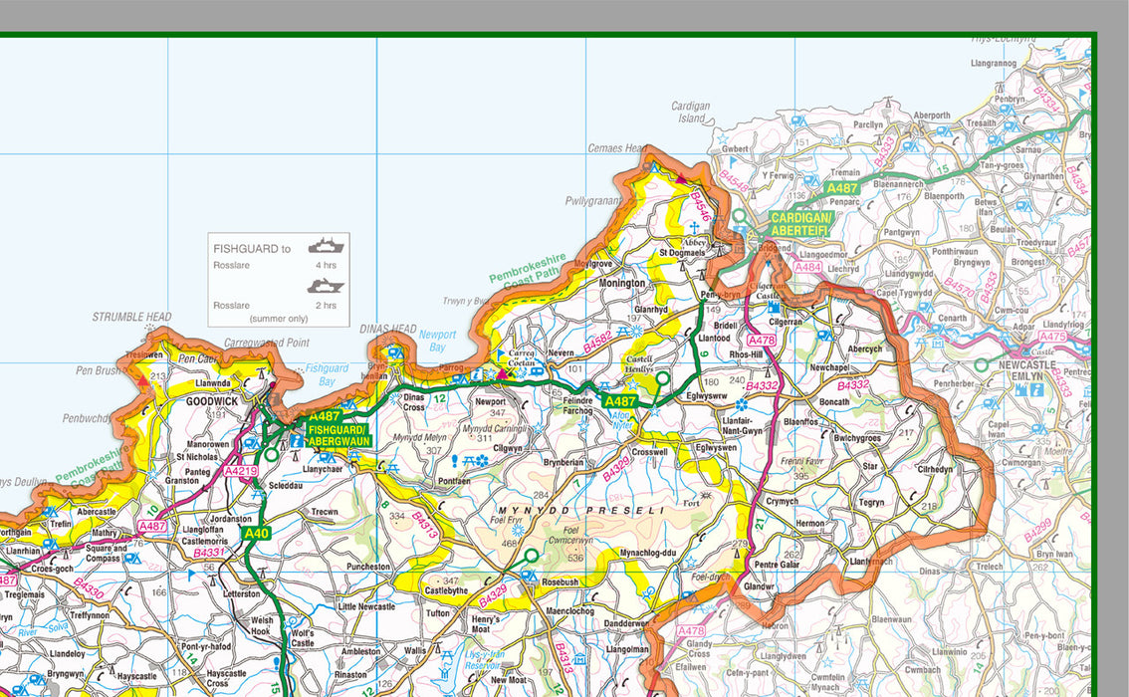Click the magenta triangle icon beside Carreg Coetan
The image size is (1129, 697).
(x=502, y=373)
